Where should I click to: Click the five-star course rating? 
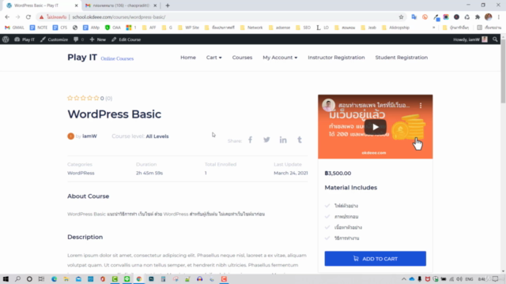83,98
